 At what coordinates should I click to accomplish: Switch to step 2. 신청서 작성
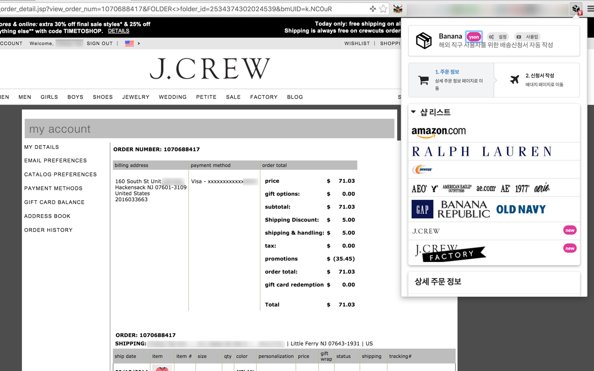point(537,80)
